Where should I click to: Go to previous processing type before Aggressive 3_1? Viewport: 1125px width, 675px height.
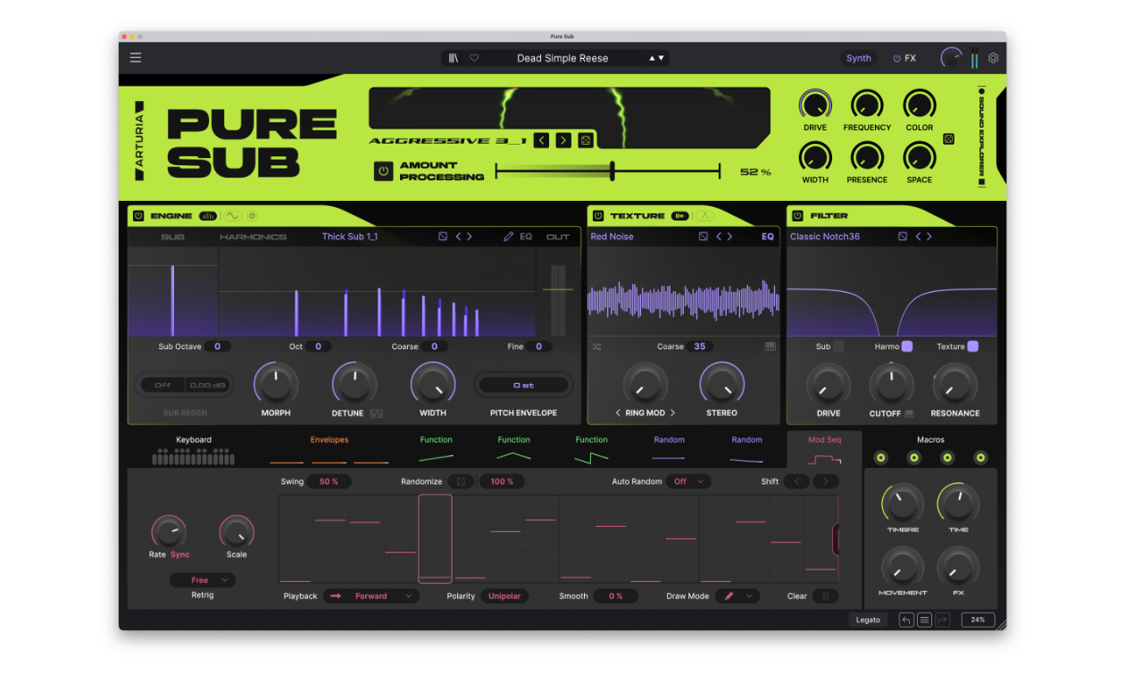pos(541,140)
